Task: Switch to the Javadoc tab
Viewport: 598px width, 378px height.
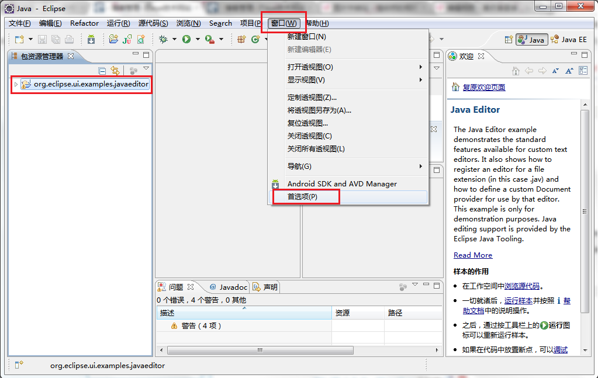Action: (x=229, y=287)
